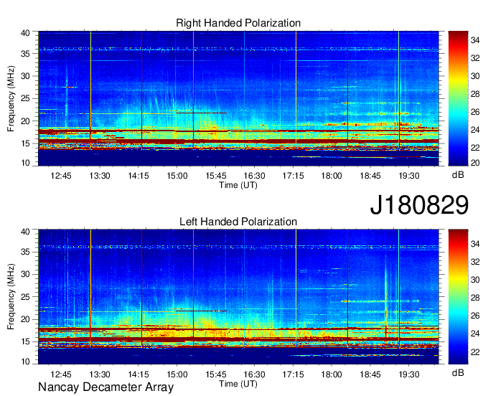Pick the 15:45 time tick on the left-handed plot
The image size is (488, 396).
(216, 374)
